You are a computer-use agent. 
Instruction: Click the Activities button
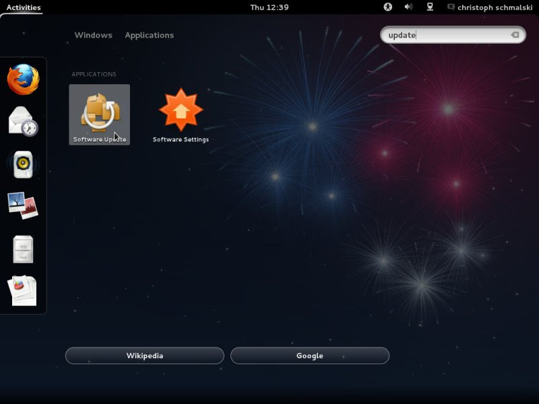(24, 7)
